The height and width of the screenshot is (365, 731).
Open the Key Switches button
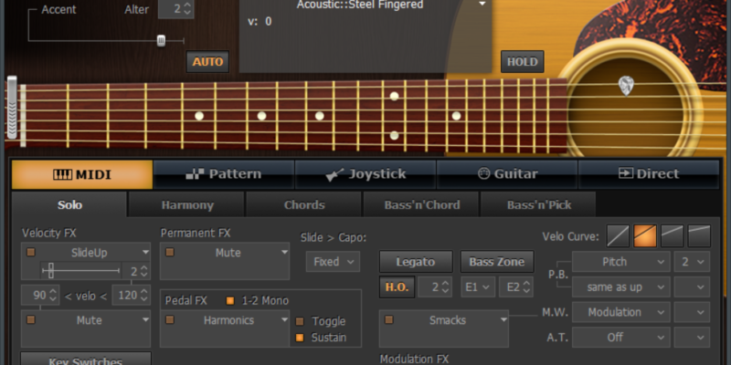[86, 360]
